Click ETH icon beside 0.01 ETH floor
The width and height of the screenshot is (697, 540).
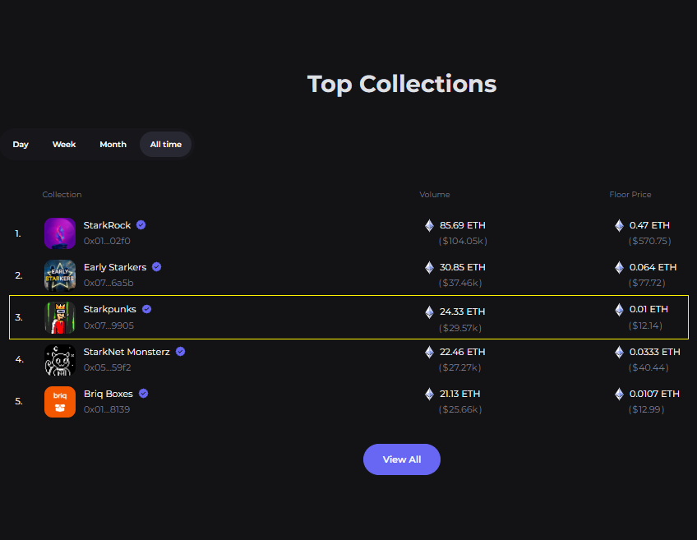619,309
